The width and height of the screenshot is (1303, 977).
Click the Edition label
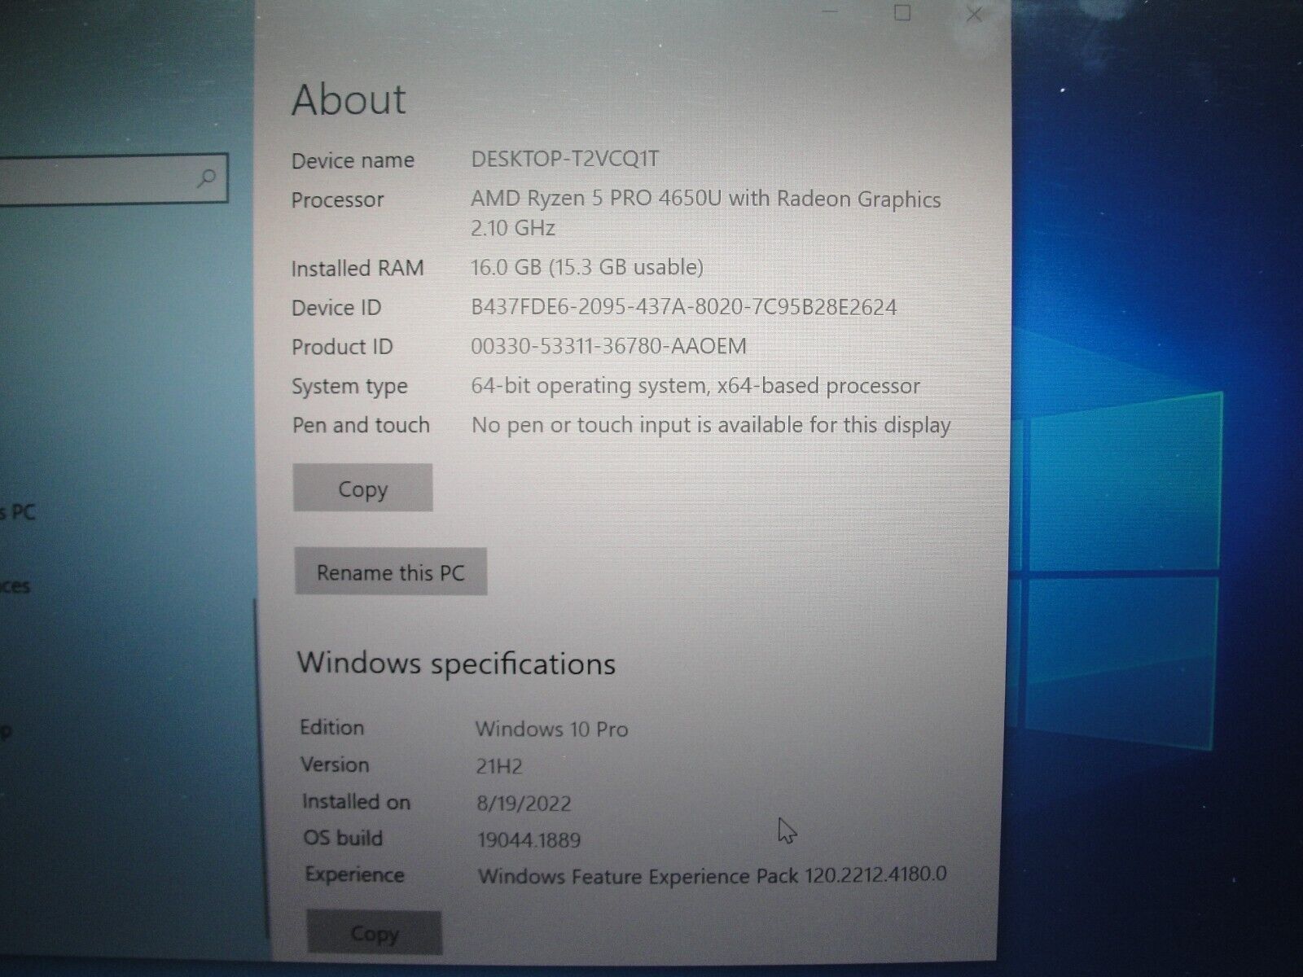[x=331, y=727]
